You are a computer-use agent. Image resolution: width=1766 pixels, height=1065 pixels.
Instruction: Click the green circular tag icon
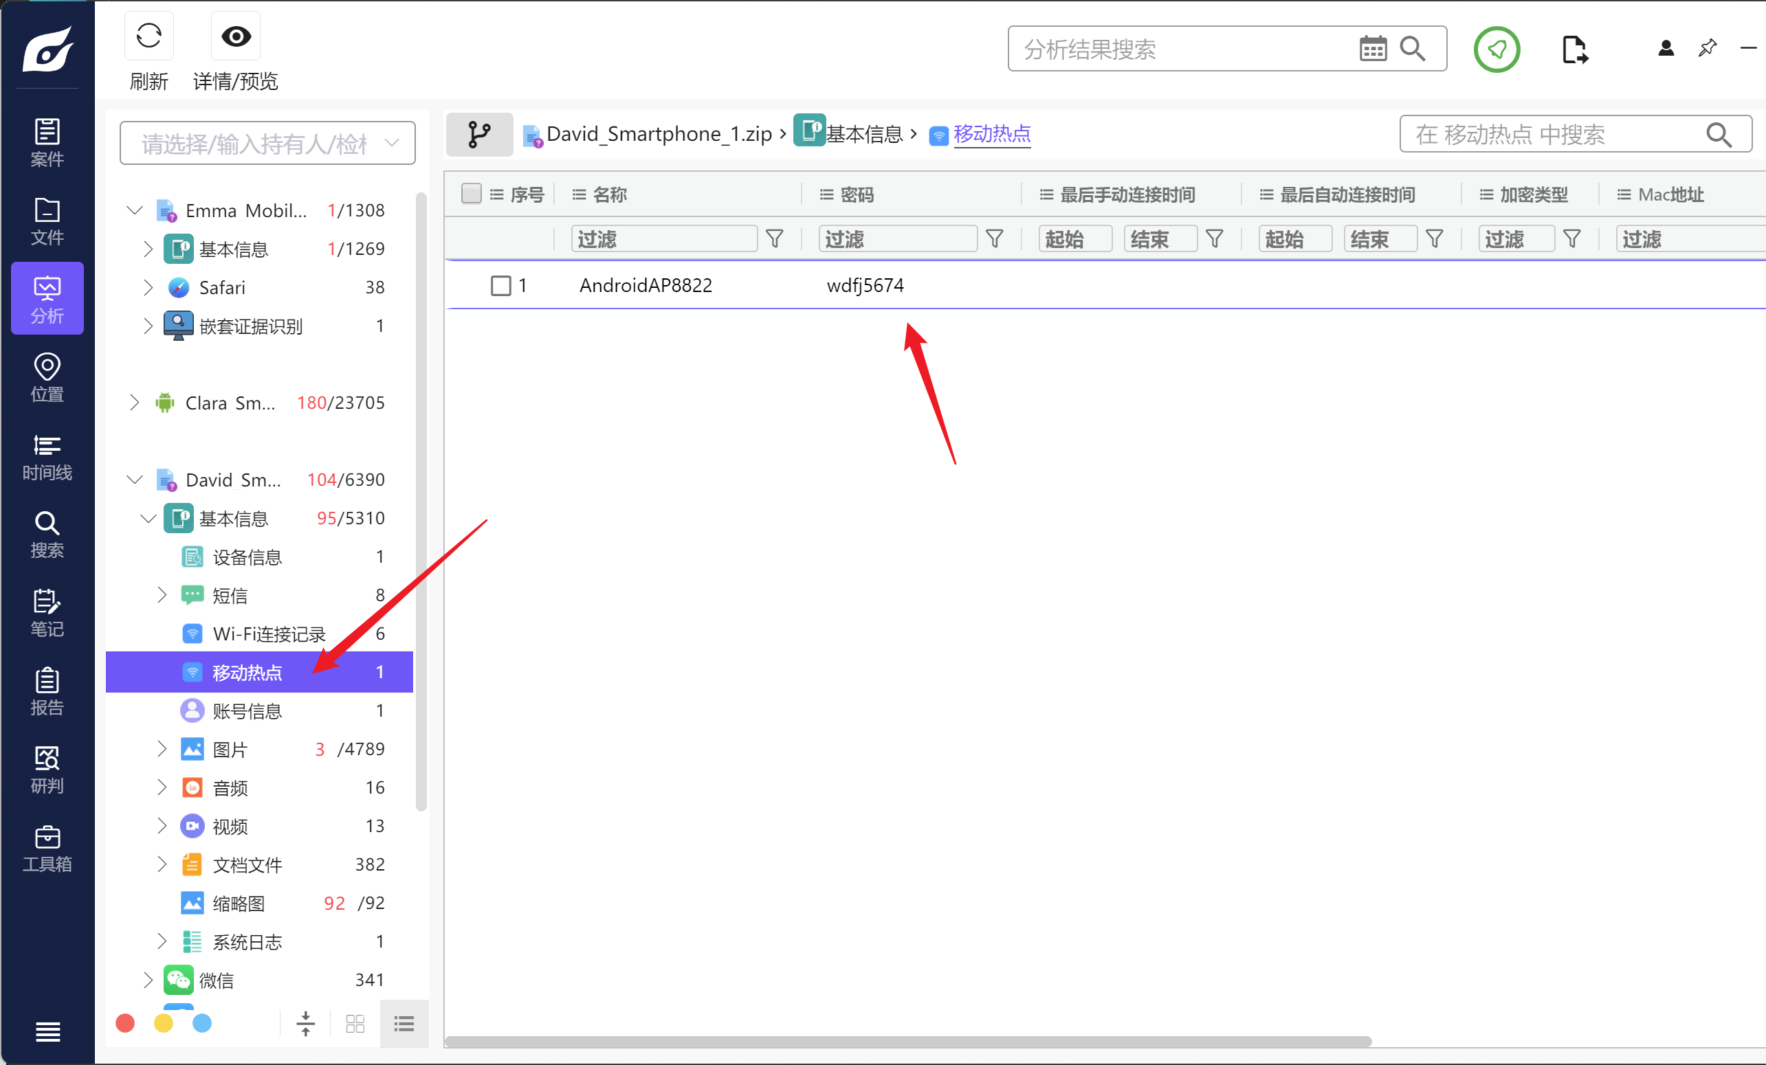coord(1496,49)
